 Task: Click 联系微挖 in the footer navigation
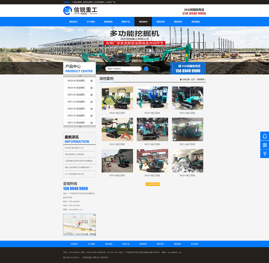pyautogui.click(x=194, y=244)
